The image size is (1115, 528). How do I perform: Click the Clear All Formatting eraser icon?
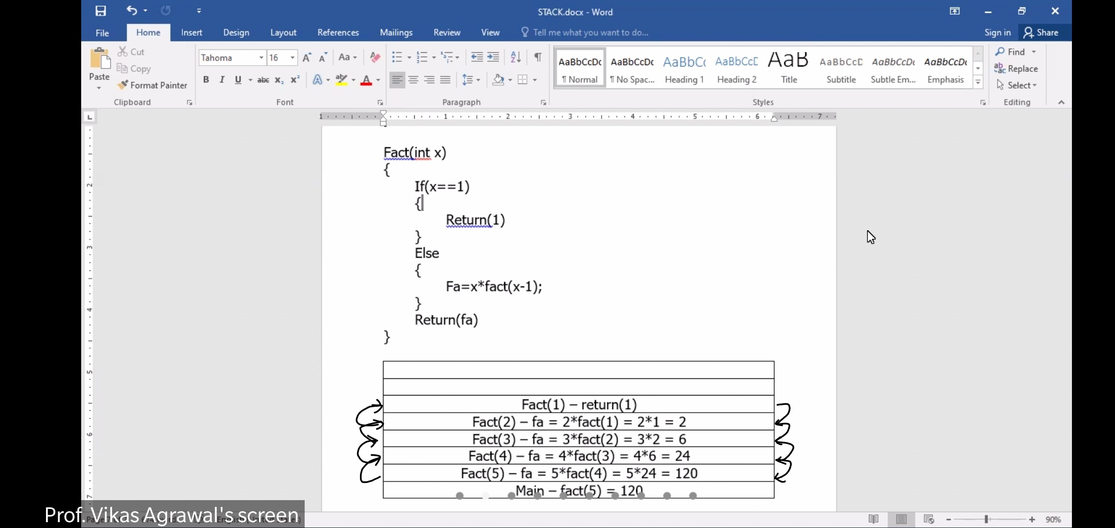point(375,57)
